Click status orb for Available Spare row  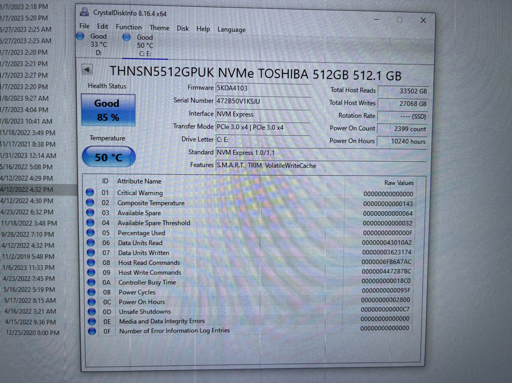click(x=90, y=212)
